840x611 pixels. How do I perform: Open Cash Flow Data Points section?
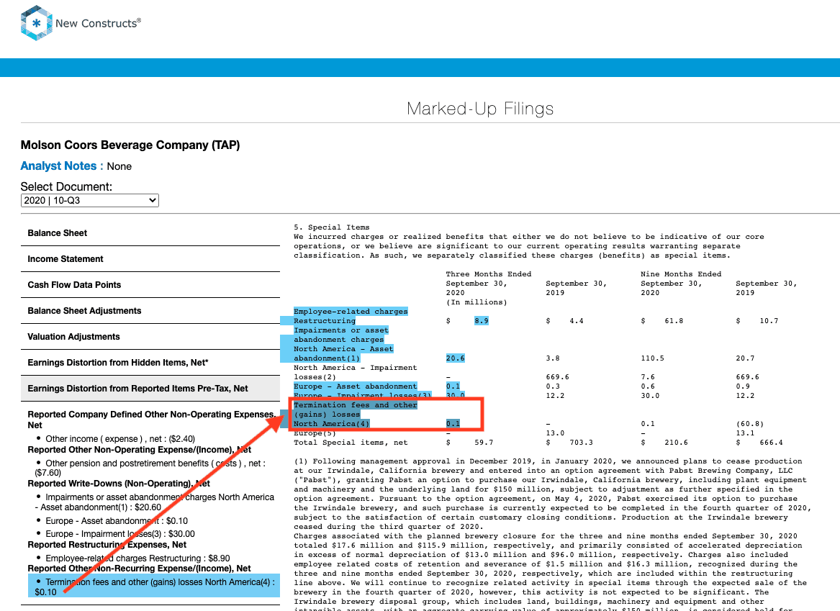pyautogui.click(x=150, y=285)
